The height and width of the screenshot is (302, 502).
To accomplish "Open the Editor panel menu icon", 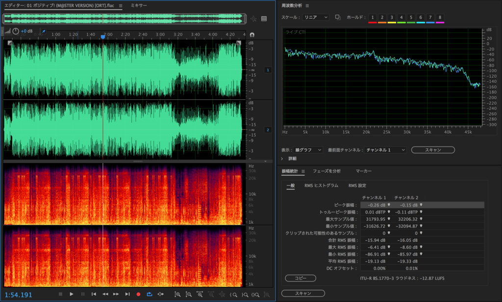I will tap(121, 6).
